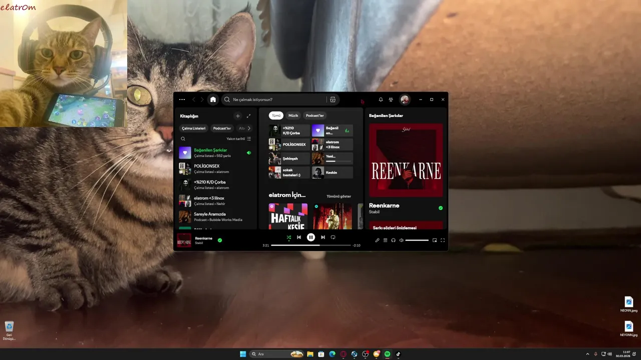
Task: Open File Explorer from the taskbar
Action: click(x=310, y=354)
